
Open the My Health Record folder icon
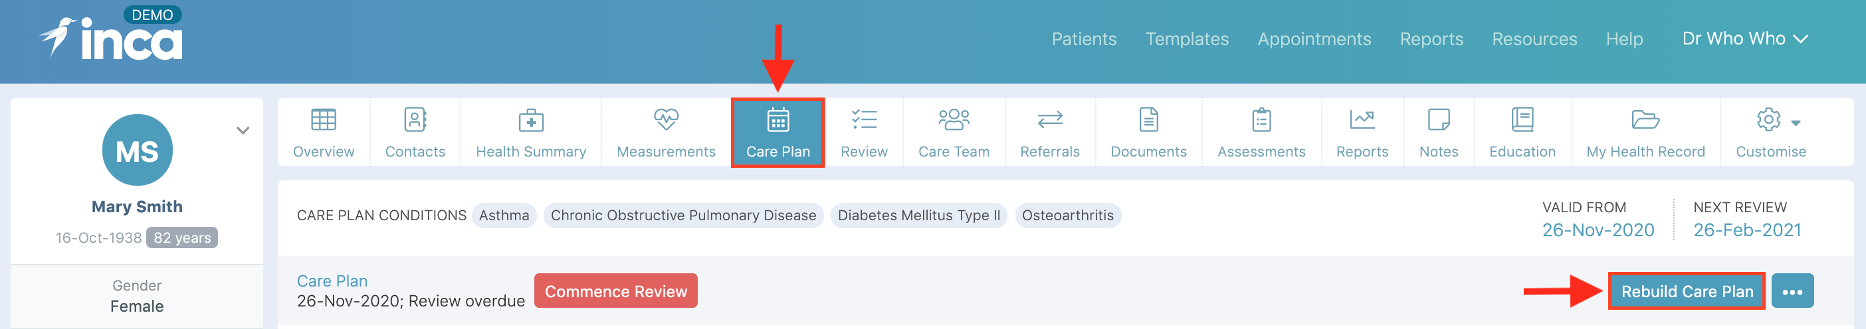coord(1645,119)
